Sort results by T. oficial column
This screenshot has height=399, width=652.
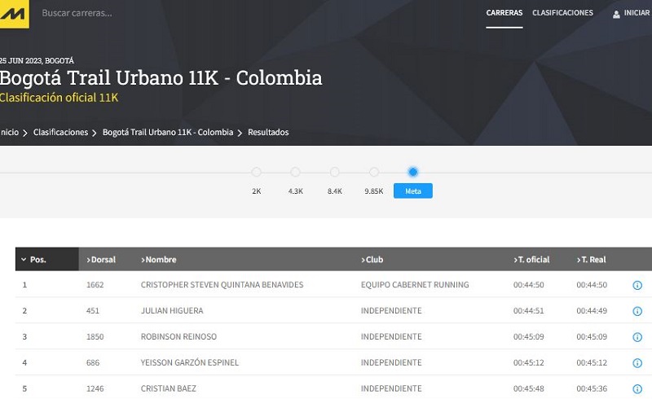tap(532, 260)
